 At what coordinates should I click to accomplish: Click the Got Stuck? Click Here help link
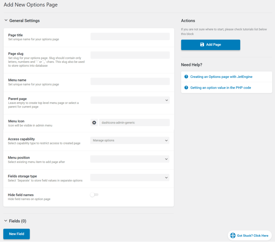pos(253,236)
